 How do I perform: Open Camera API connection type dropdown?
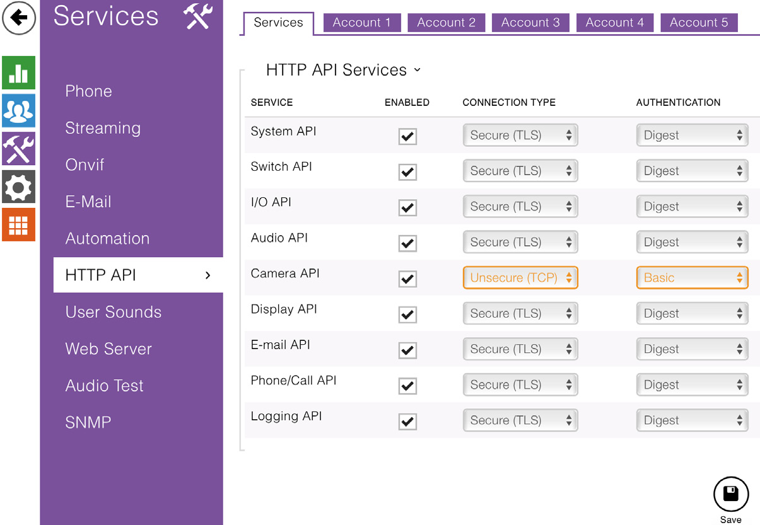click(x=520, y=278)
